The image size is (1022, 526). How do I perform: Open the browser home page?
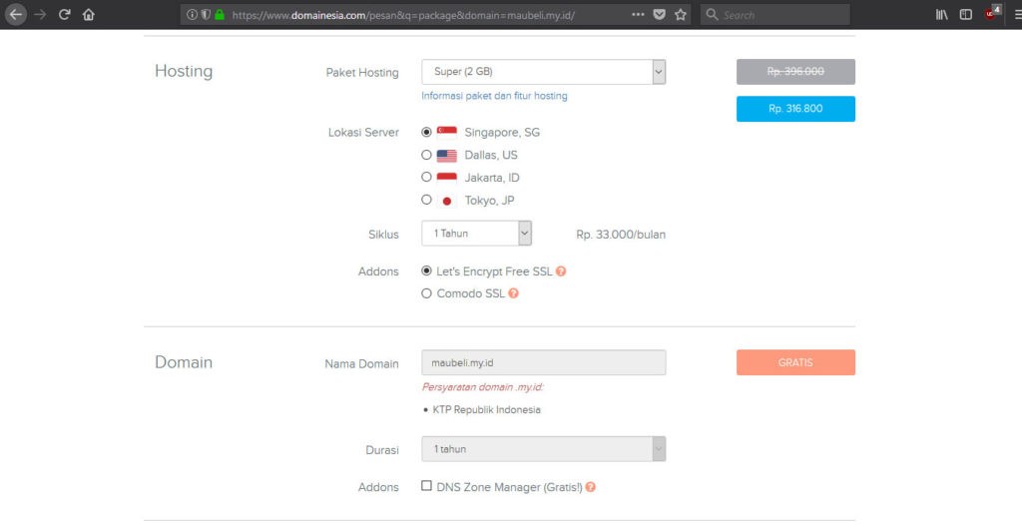click(88, 14)
